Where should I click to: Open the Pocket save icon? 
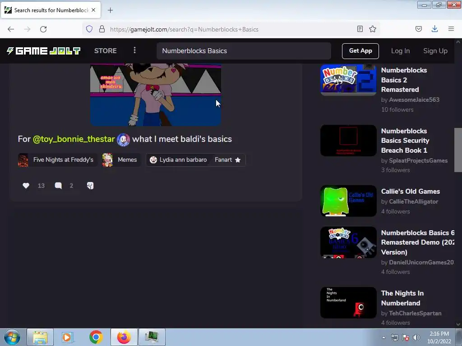pos(419,29)
